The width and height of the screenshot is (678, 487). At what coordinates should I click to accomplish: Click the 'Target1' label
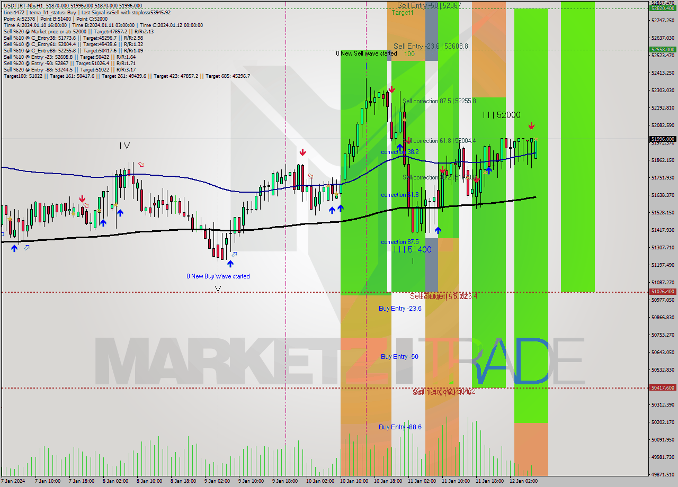[x=403, y=13]
